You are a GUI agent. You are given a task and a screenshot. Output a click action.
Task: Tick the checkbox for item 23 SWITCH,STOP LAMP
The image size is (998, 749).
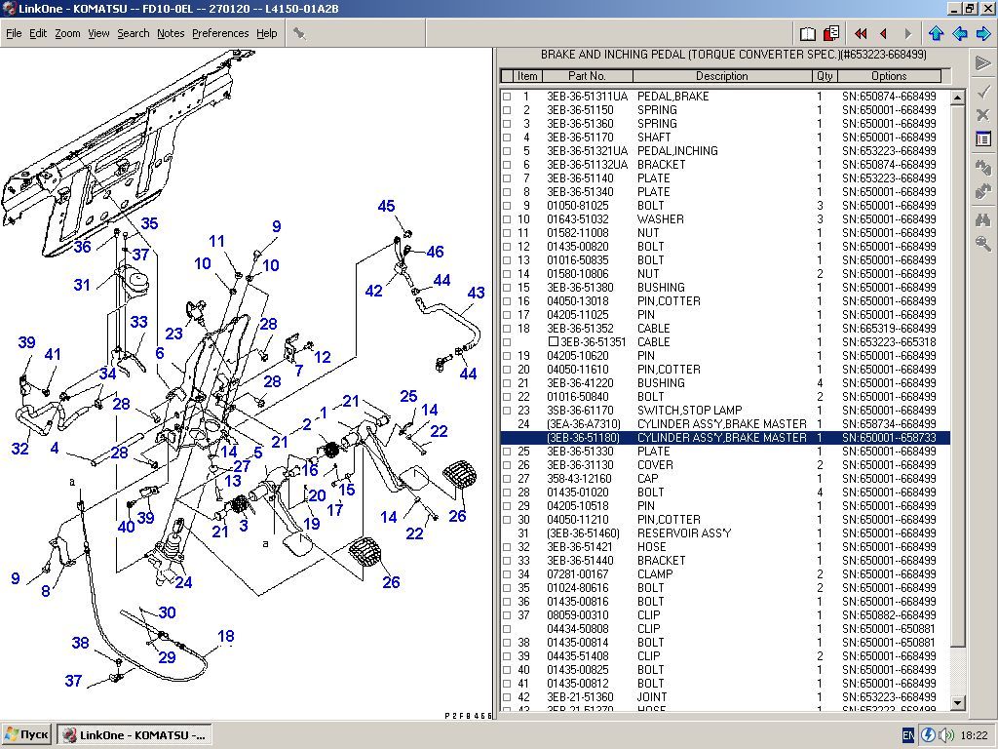point(507,411)
